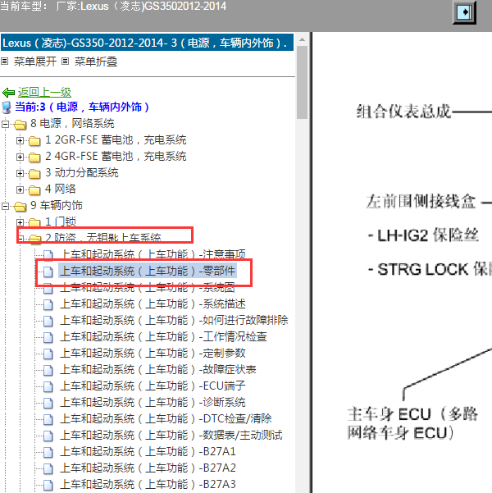Click the computer icon beside 当前:3
This screenshot has height=493, width=492.
point(7,107)
